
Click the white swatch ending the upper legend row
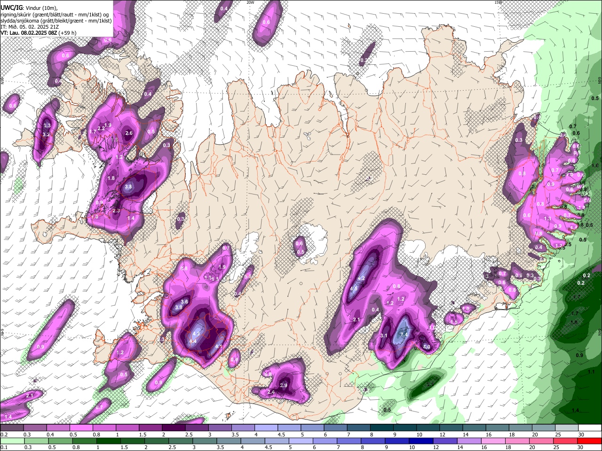click(589, 428)
